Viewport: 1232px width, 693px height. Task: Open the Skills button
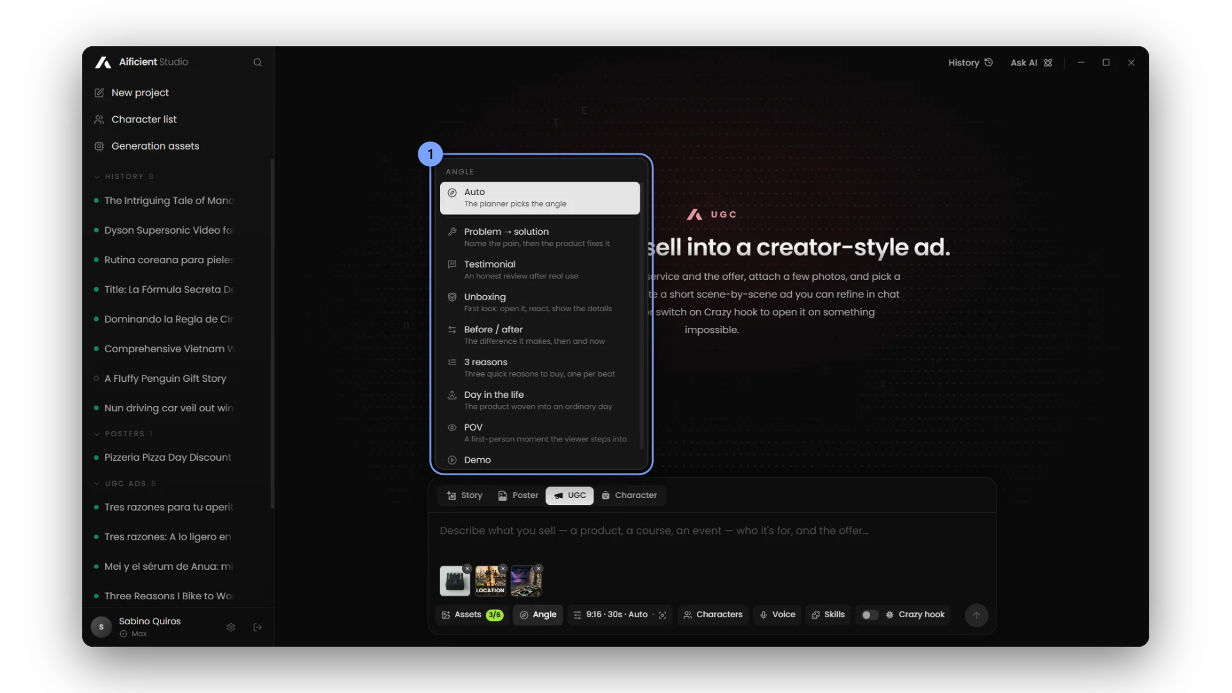(x=828, y=615)
